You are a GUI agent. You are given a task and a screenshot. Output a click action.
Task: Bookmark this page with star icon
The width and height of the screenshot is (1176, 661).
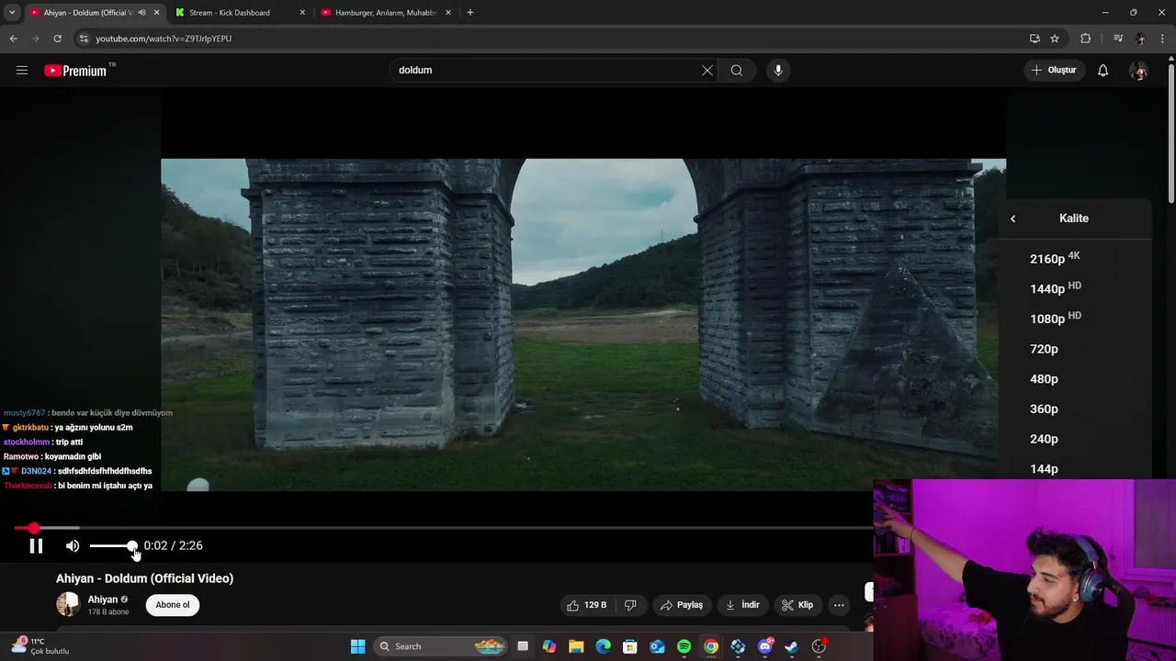1055,39
